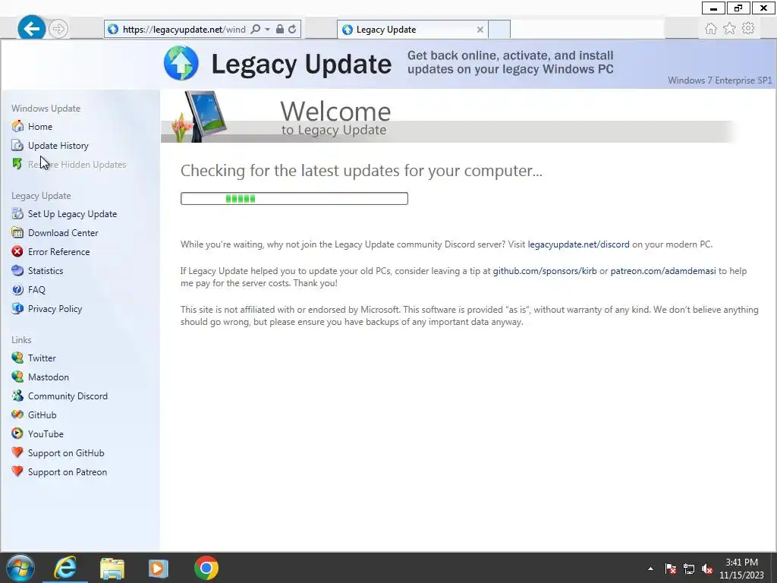Image resolution: width=777 pixels, height=583 pixels.
Task: Refresh the page with the reload icon
Action: point(292,30)
